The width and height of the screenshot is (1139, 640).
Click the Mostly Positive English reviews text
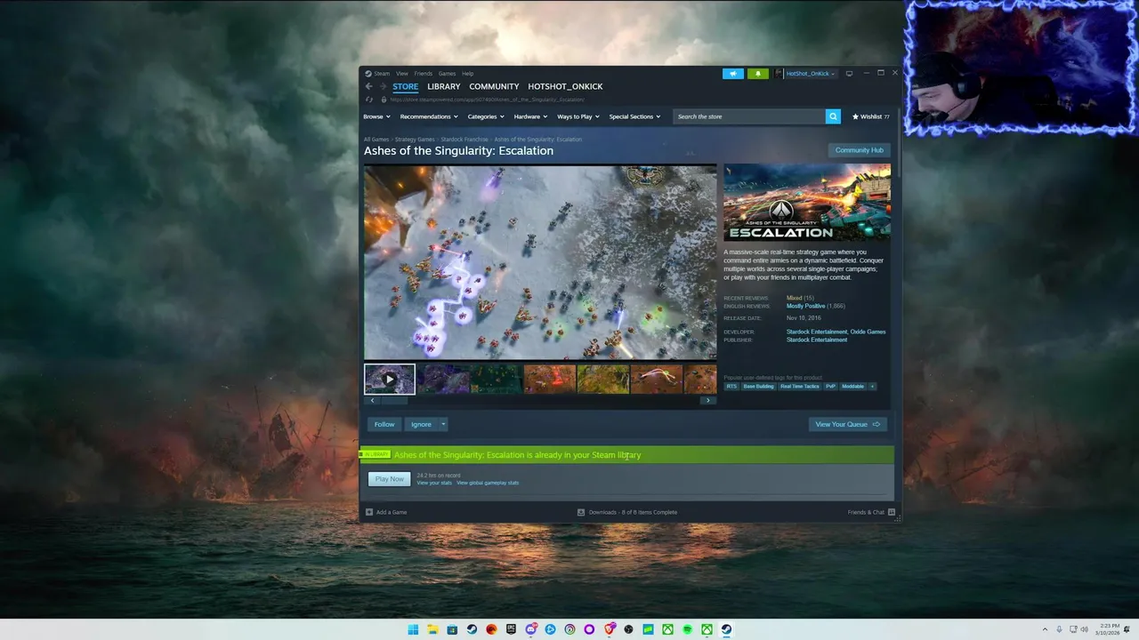(x=805, y=306)
